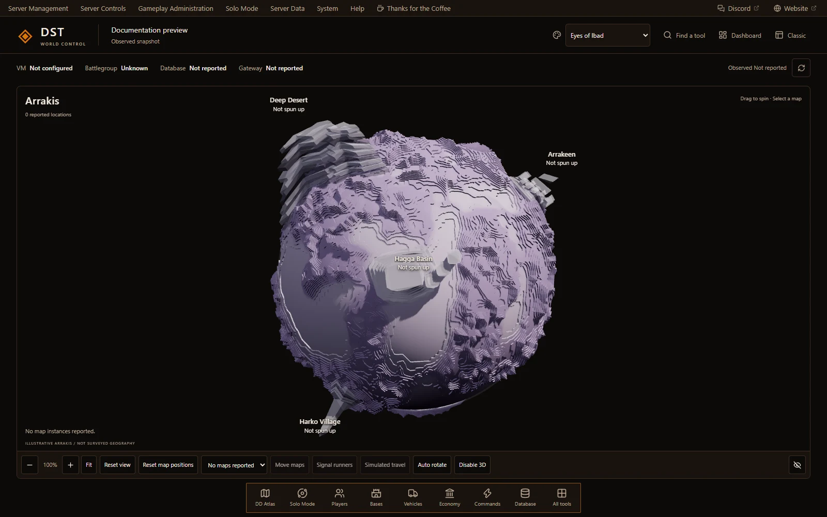
Task: Open the Server Management menu
Action: tap(38, 8)
